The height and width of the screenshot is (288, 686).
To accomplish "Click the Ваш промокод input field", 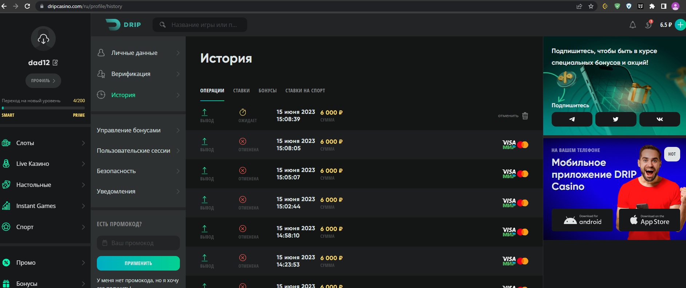I will tap(138, 243).
